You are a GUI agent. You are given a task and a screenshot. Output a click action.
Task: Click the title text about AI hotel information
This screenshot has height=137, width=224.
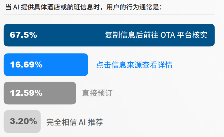(x=83, y=7)
